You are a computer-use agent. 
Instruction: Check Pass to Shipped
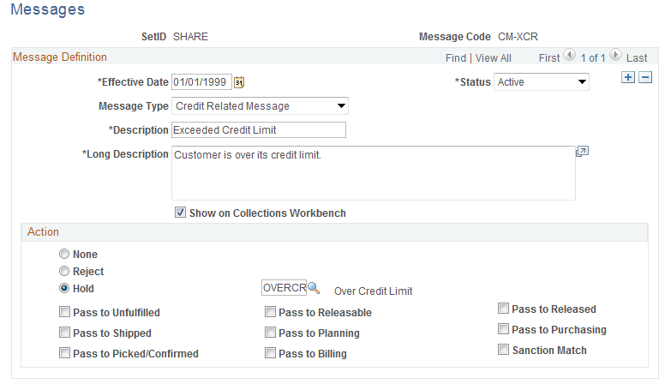point(64,333)
